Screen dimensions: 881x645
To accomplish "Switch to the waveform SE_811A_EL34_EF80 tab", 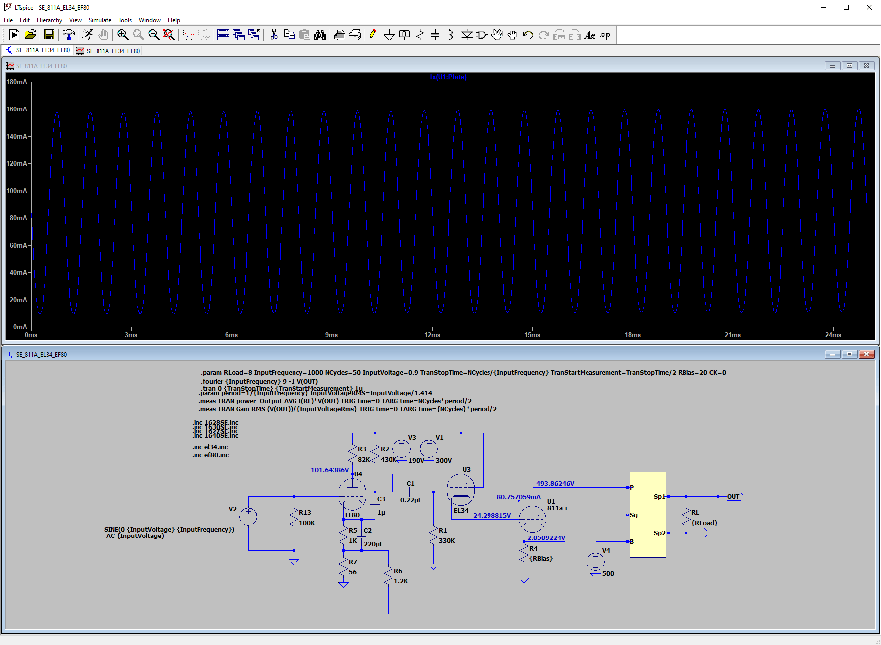I will click(108, 51).
